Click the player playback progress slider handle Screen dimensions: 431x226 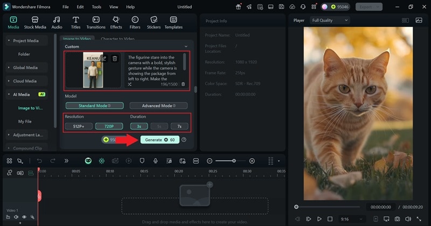[296, 207]
